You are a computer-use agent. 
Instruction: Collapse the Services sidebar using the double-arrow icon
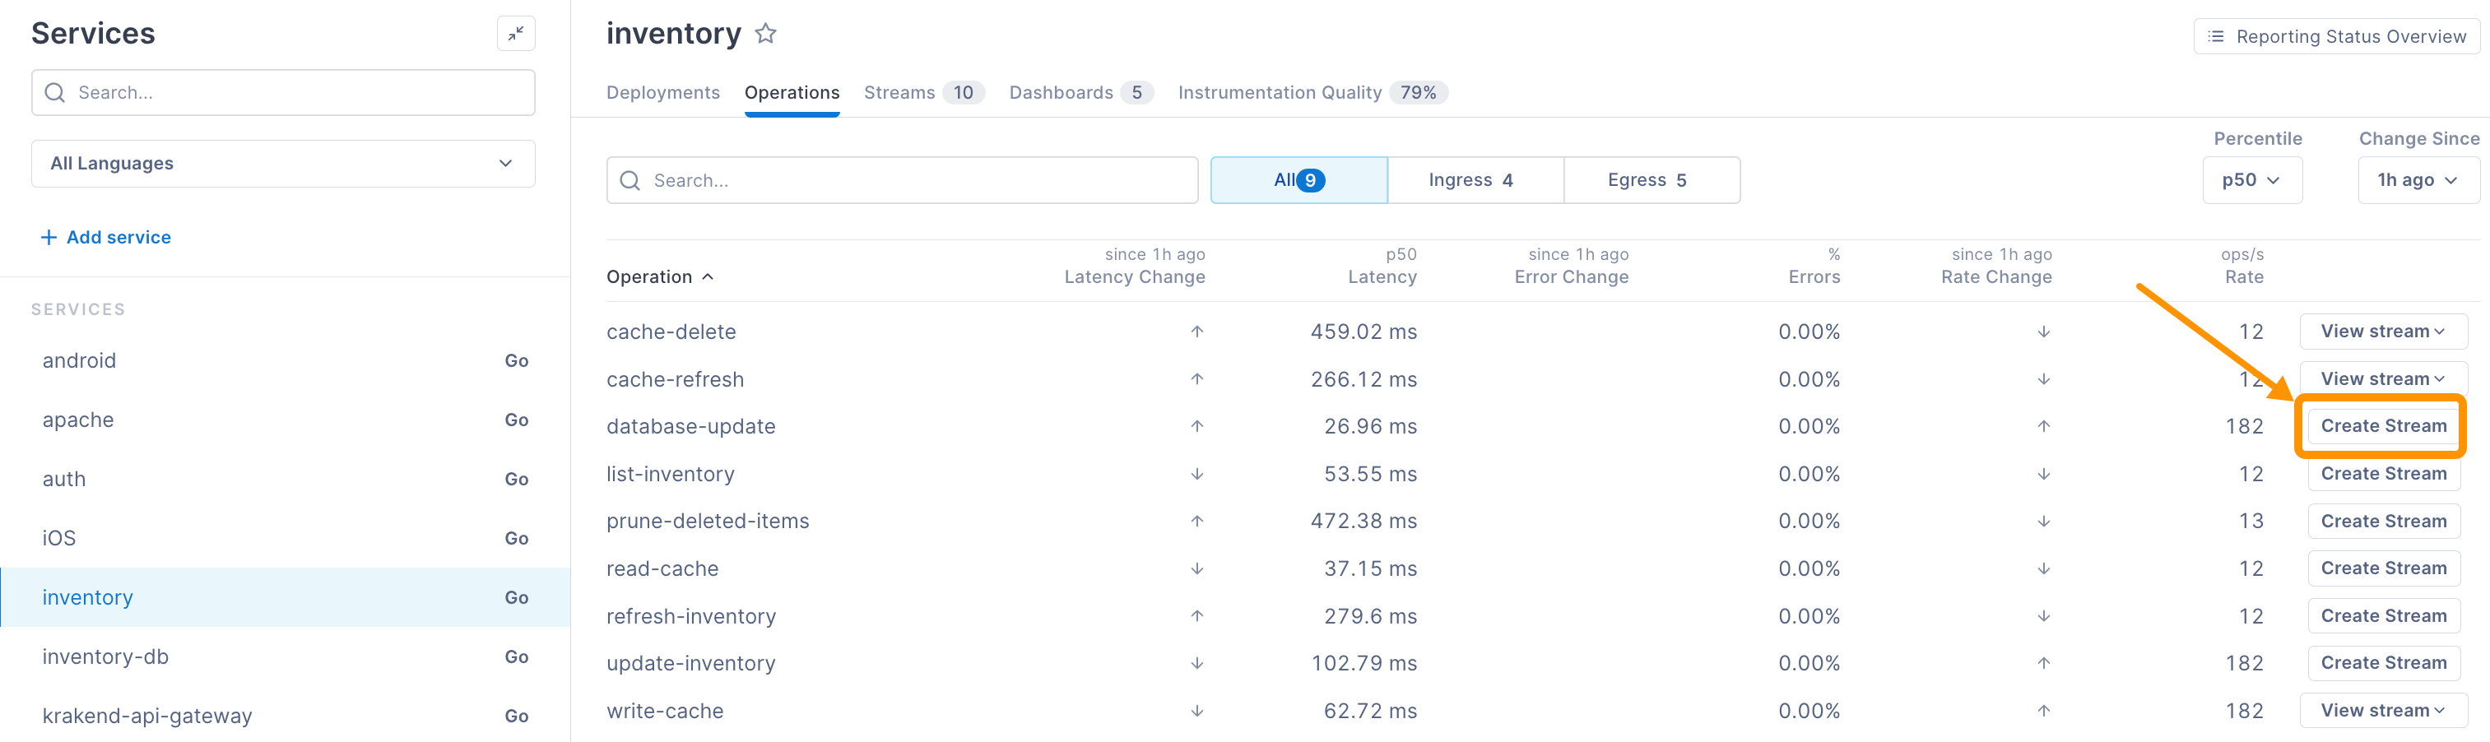click(515, 33)
